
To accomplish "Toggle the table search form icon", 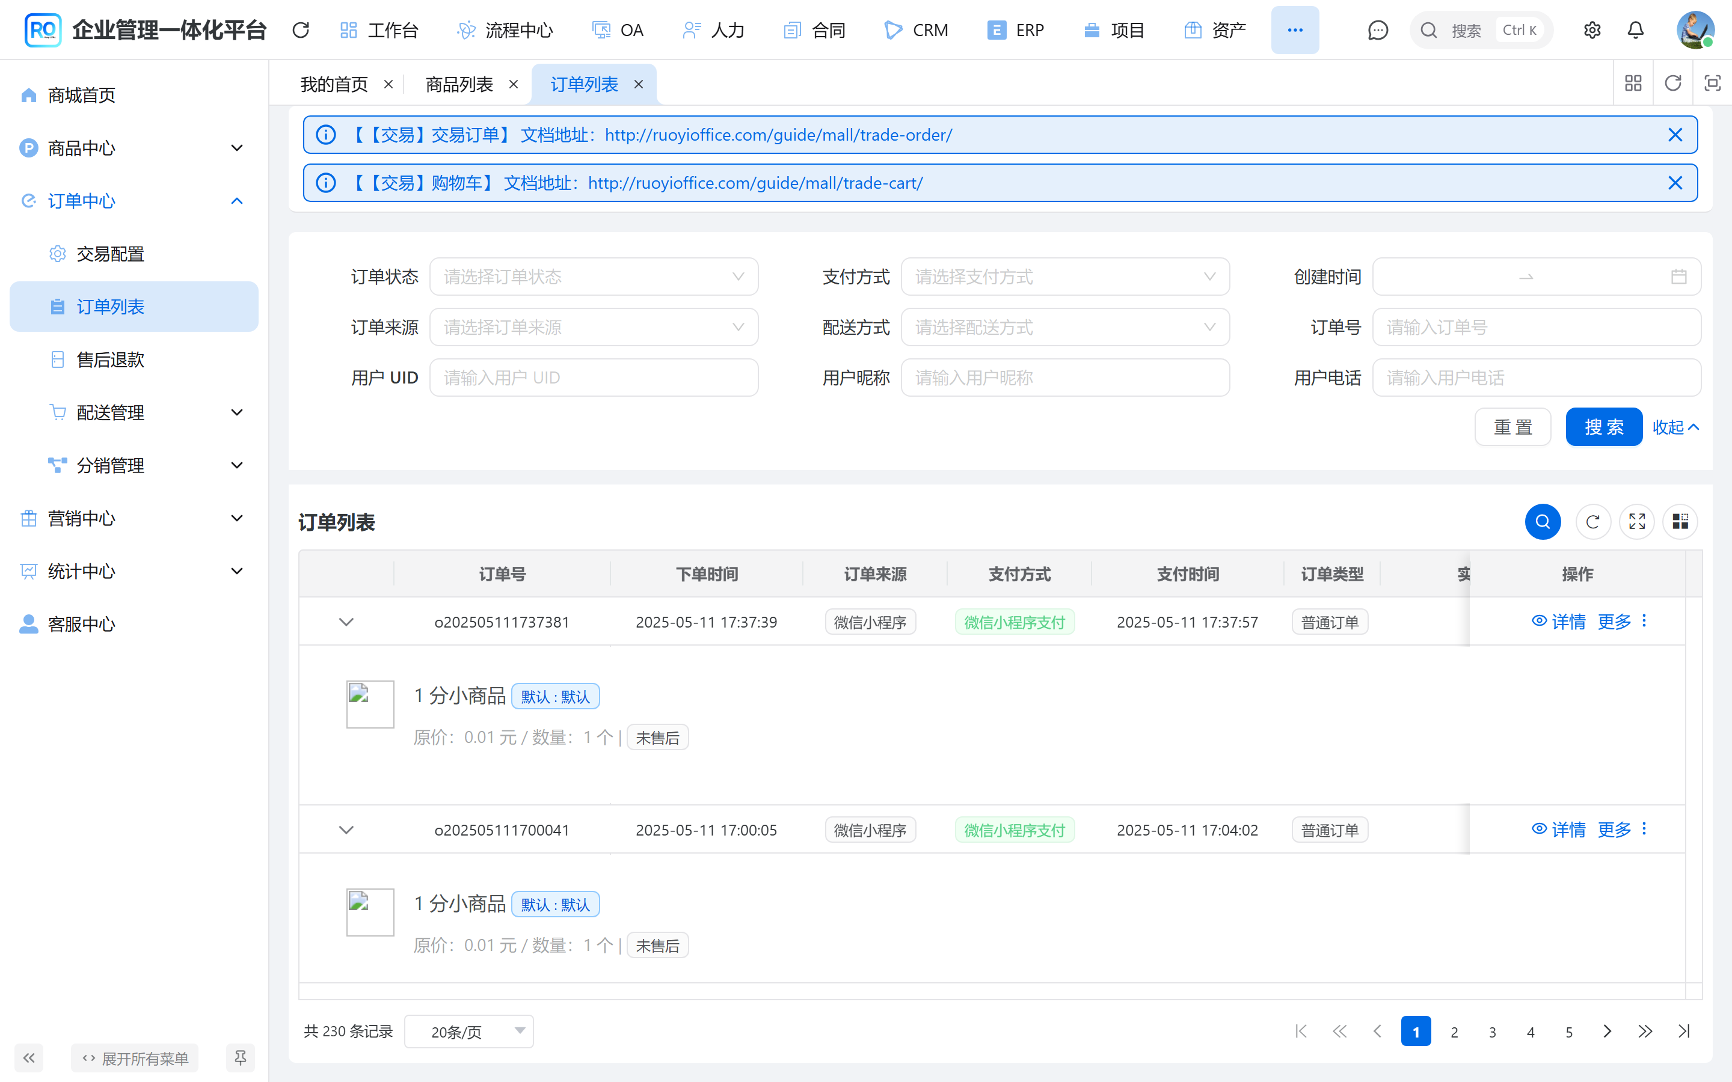I will pos(1543,522).
